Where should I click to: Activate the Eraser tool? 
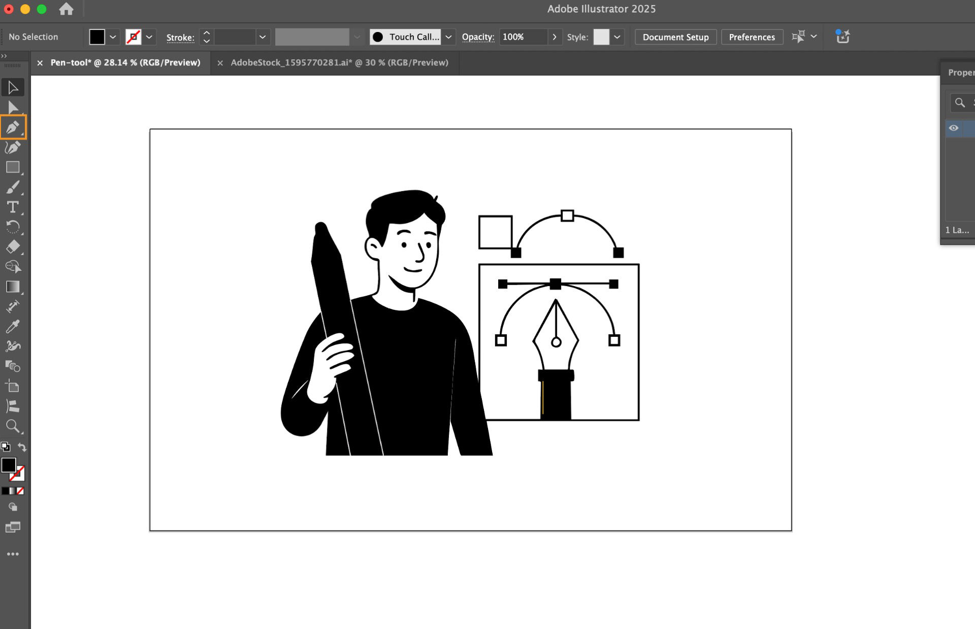[12, 247]
